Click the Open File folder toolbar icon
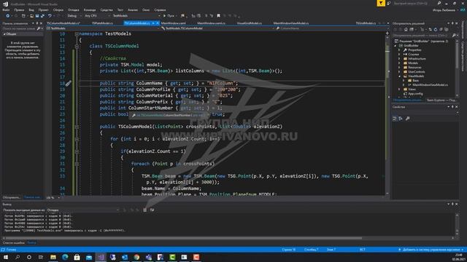467x262 pixels. pyautogui.click(x=31, y=16)
